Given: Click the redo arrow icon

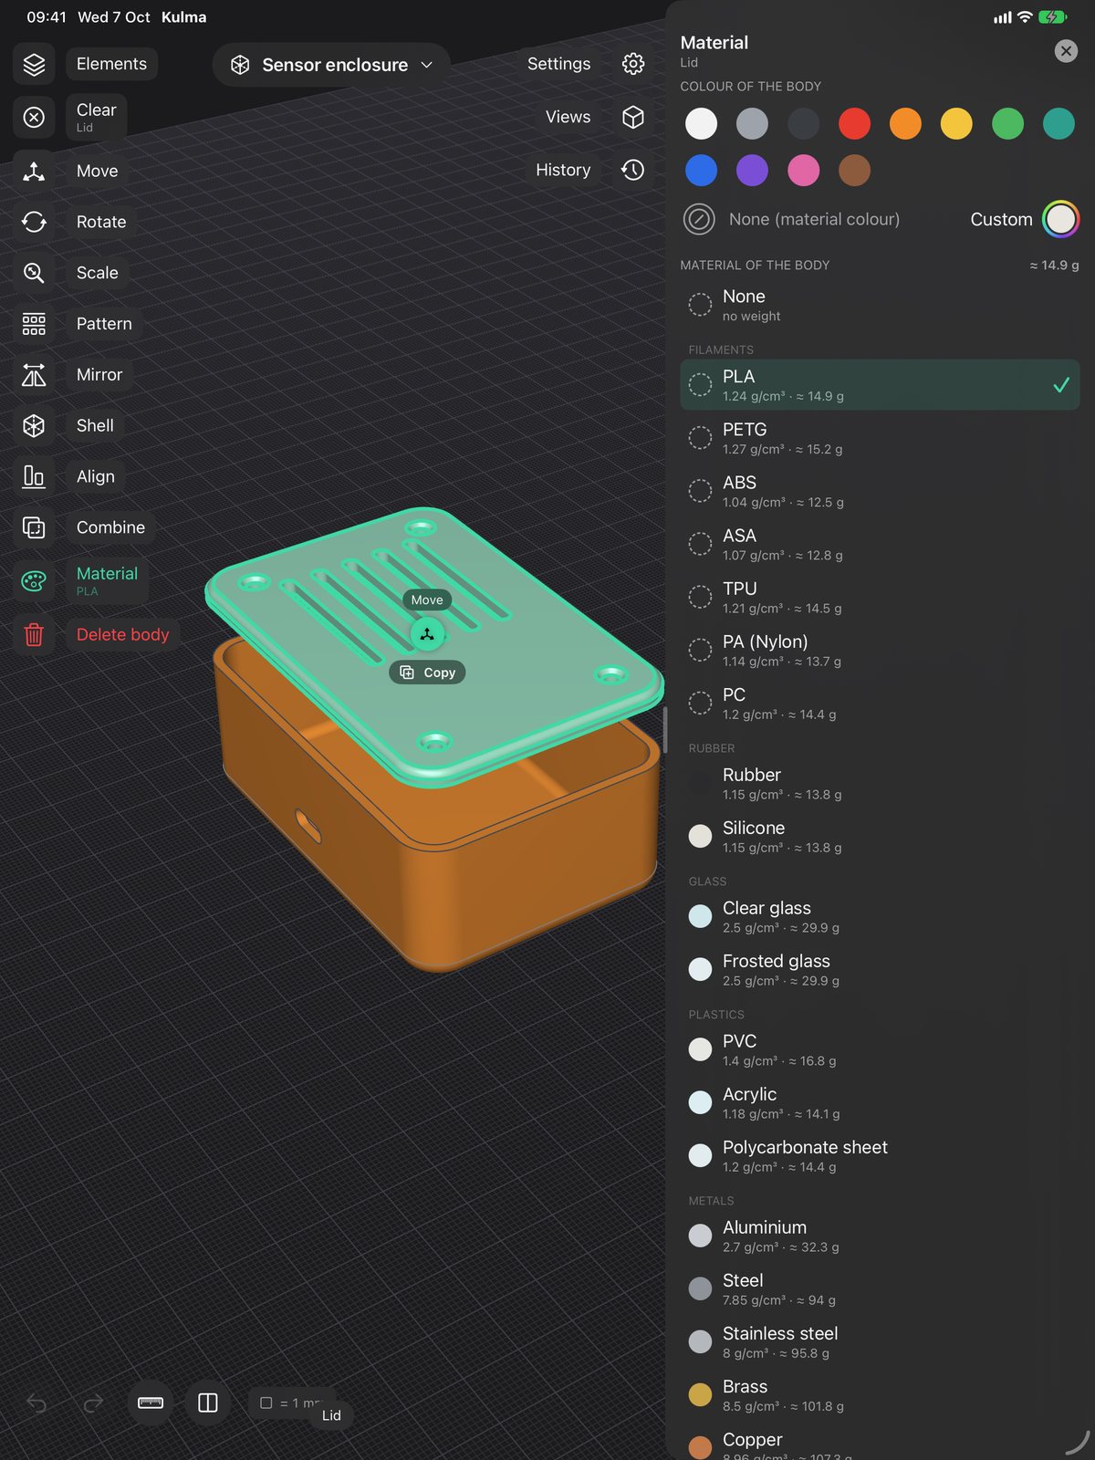Looking at the screenshot, I should 93,1403.
